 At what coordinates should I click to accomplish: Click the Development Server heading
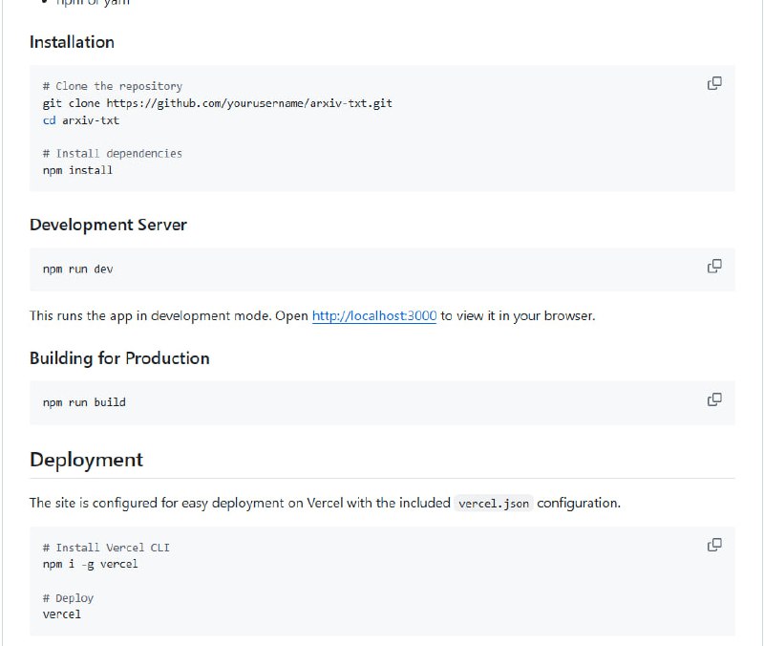tap(108, 225)
